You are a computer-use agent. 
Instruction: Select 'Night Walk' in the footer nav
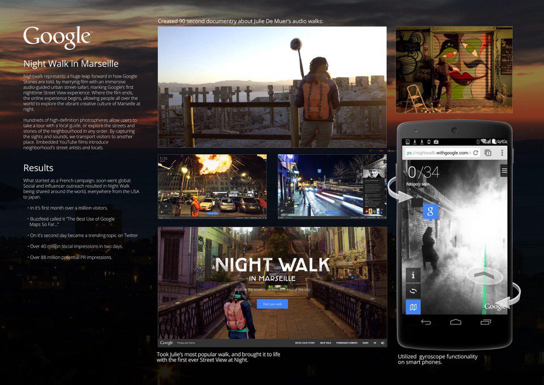tap(325, 342)
